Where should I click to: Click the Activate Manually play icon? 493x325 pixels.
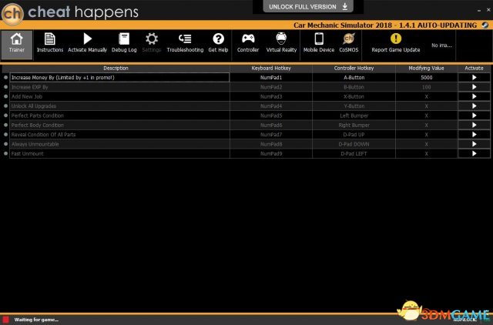[87, 39]
